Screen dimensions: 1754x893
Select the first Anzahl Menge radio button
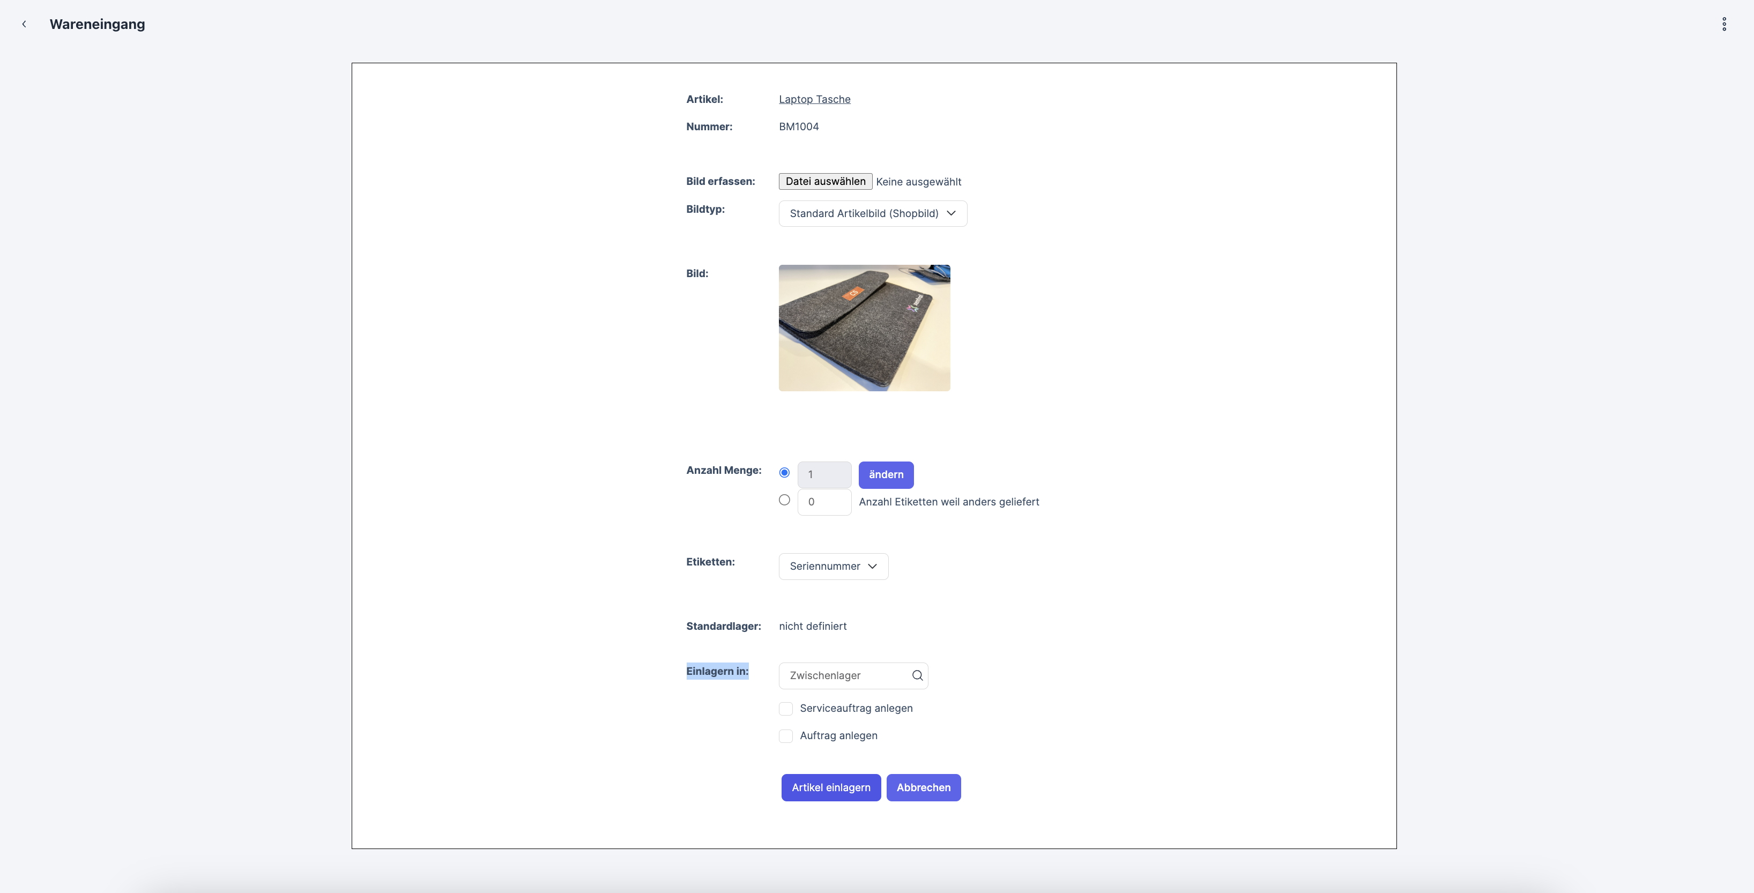(x=784, y=472)
